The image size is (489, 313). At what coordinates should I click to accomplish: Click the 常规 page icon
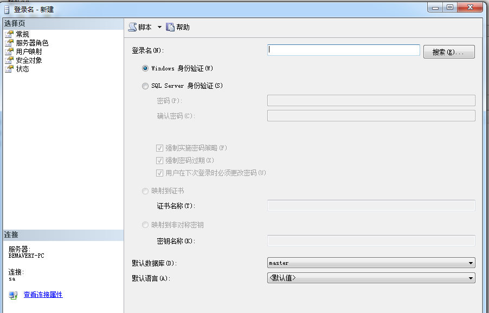click(9, 34)
